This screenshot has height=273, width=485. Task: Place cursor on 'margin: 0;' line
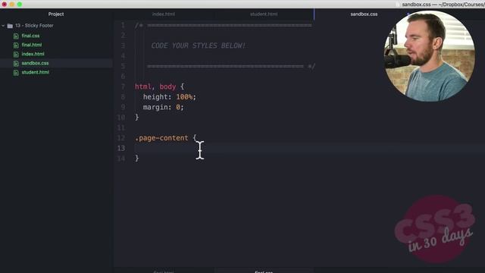163,107
